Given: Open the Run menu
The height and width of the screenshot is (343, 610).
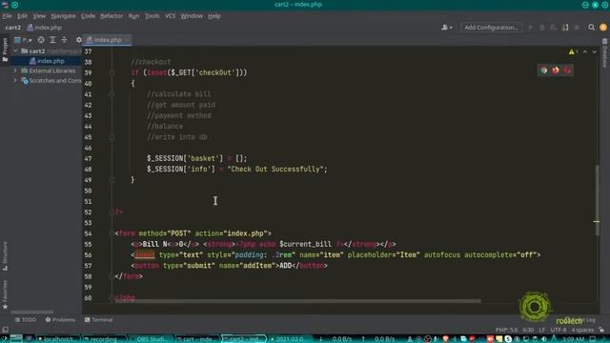Looking at the screenshot, I should point(133,16).
